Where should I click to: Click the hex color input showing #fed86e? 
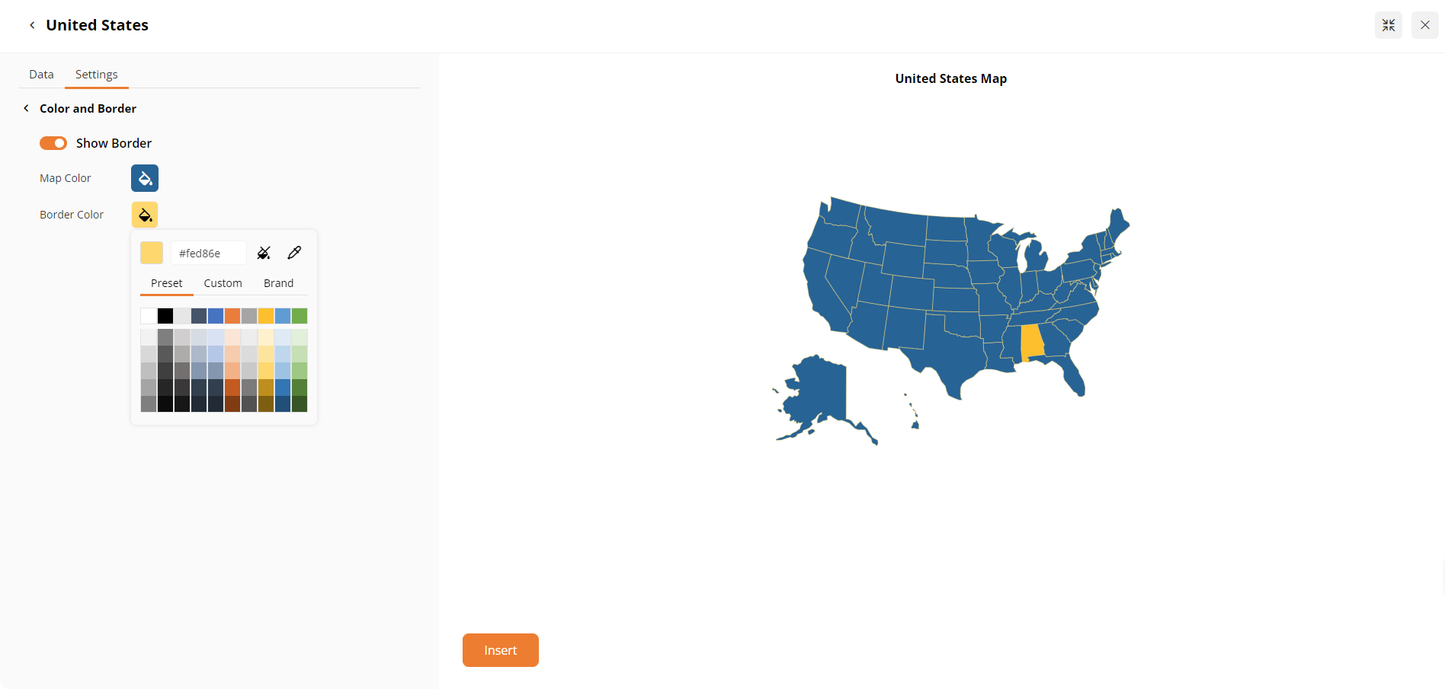tap(208, 252)
